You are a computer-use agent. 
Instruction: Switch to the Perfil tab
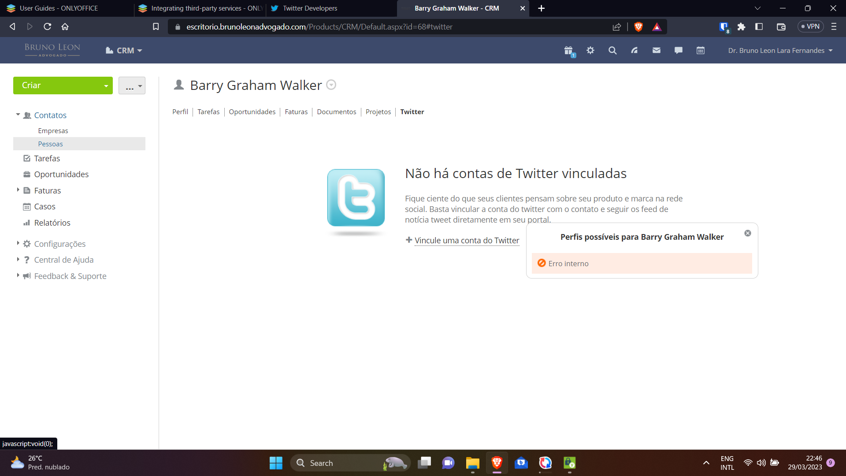click(180, 112)
